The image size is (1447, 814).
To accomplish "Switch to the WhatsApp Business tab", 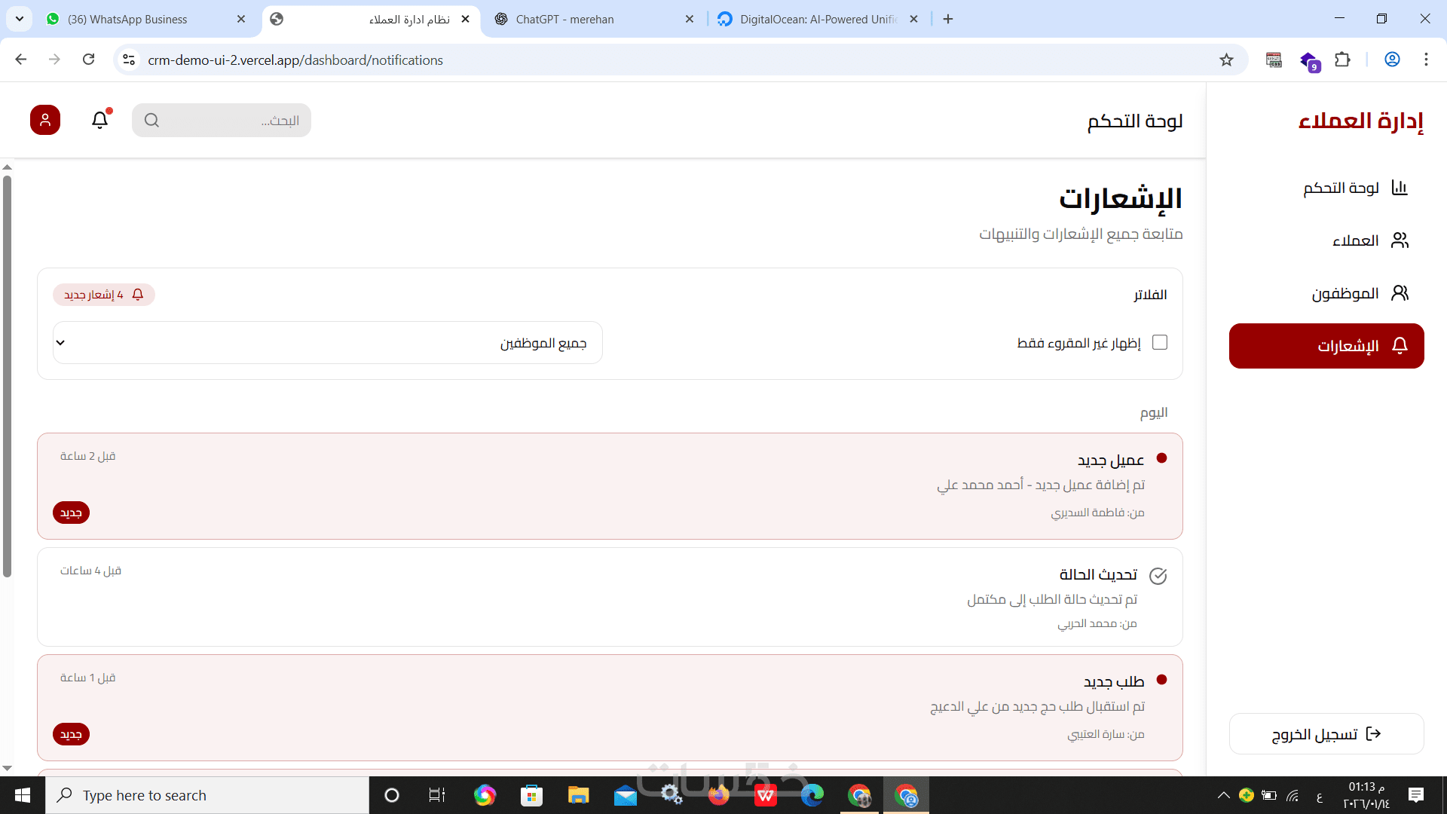I will 127,20.
